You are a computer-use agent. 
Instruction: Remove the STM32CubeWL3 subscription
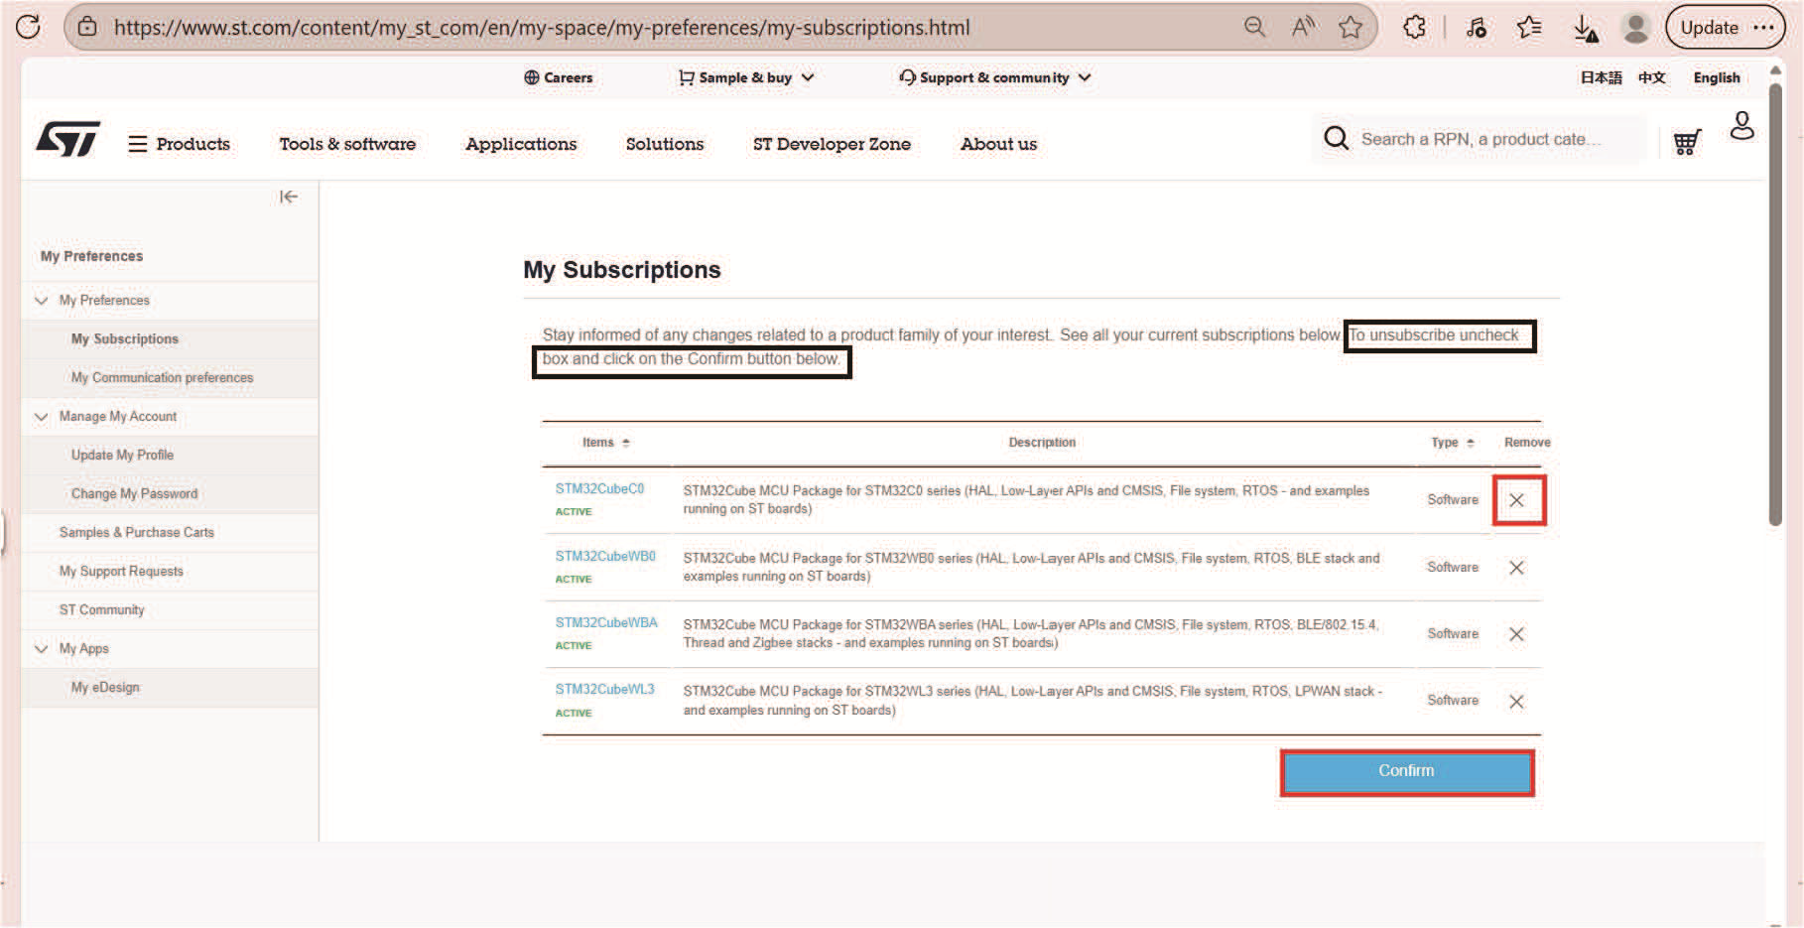point(1516,702)
